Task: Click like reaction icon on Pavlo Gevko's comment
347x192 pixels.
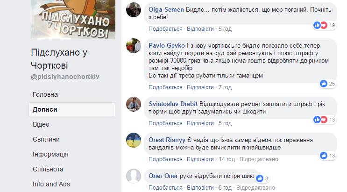Action: pyautogui.click(x=324, y=84)
